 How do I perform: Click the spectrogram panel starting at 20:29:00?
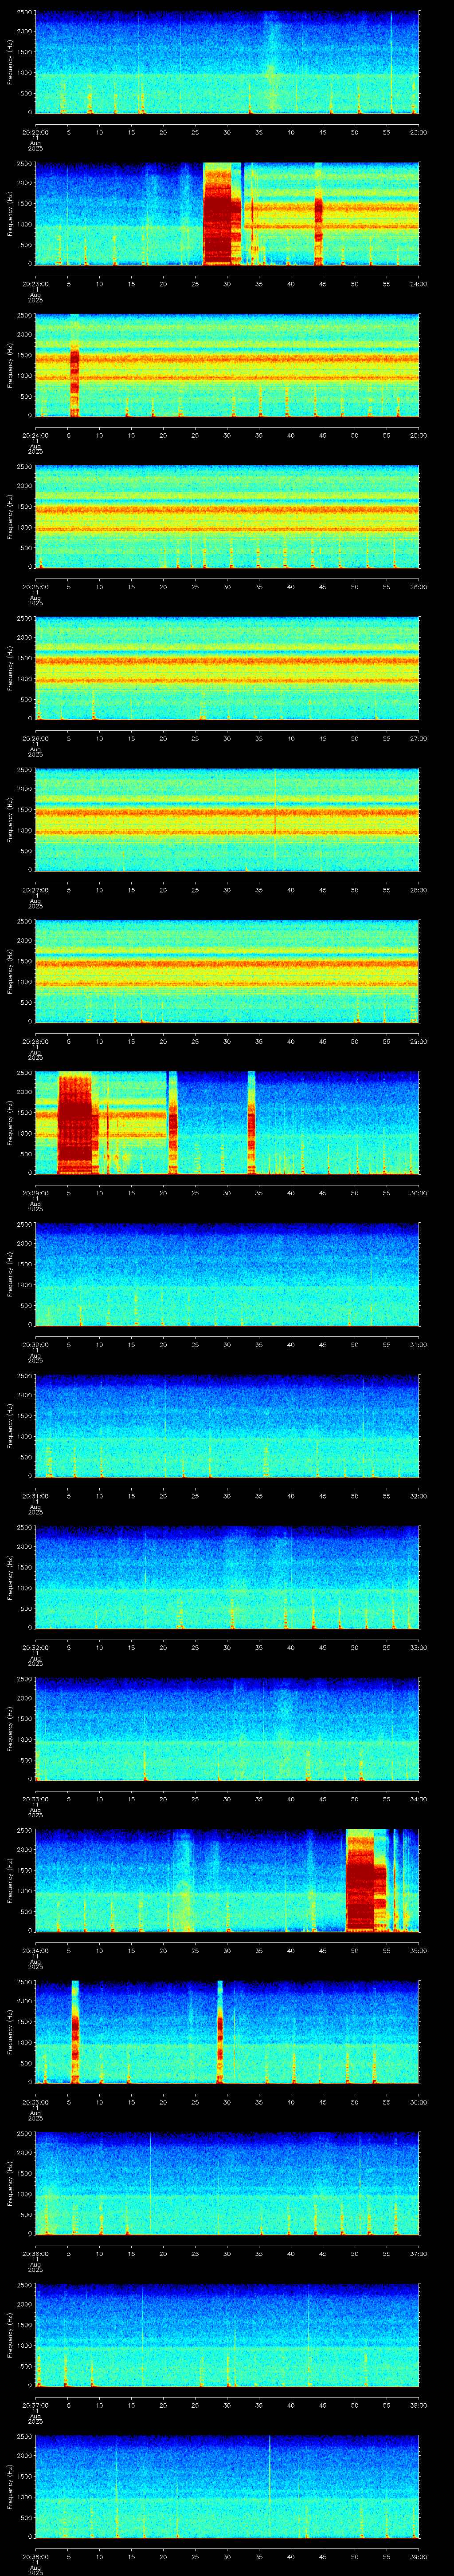(227, 1123)
